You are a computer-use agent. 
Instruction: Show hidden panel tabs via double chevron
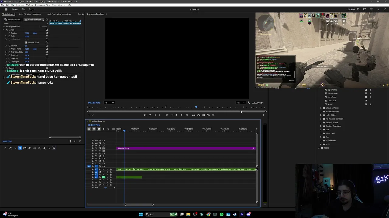[83, 14]
